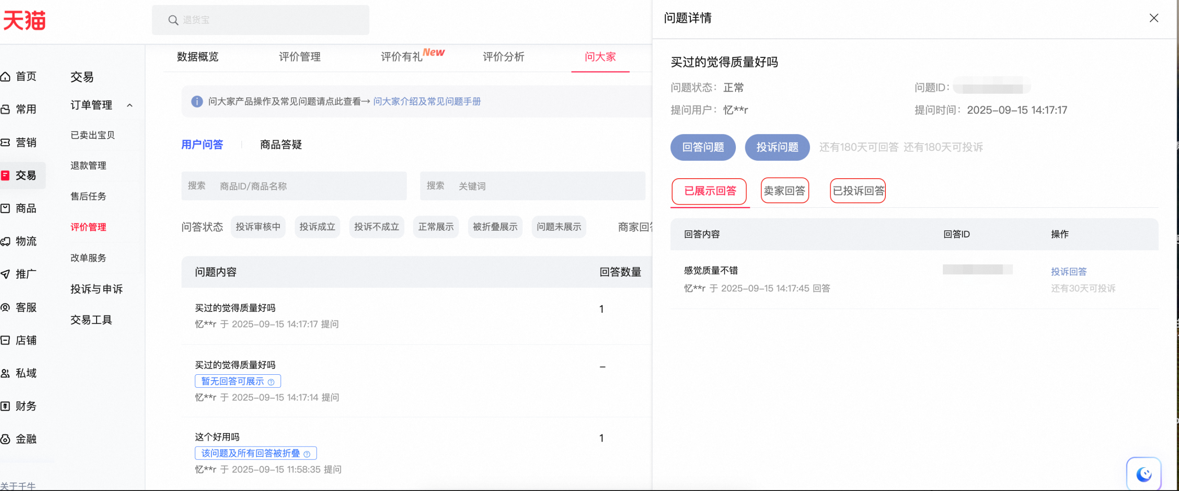Open 改单服务 menu item
Viewport: 1179px width, 491px height.
pos(88,258)
